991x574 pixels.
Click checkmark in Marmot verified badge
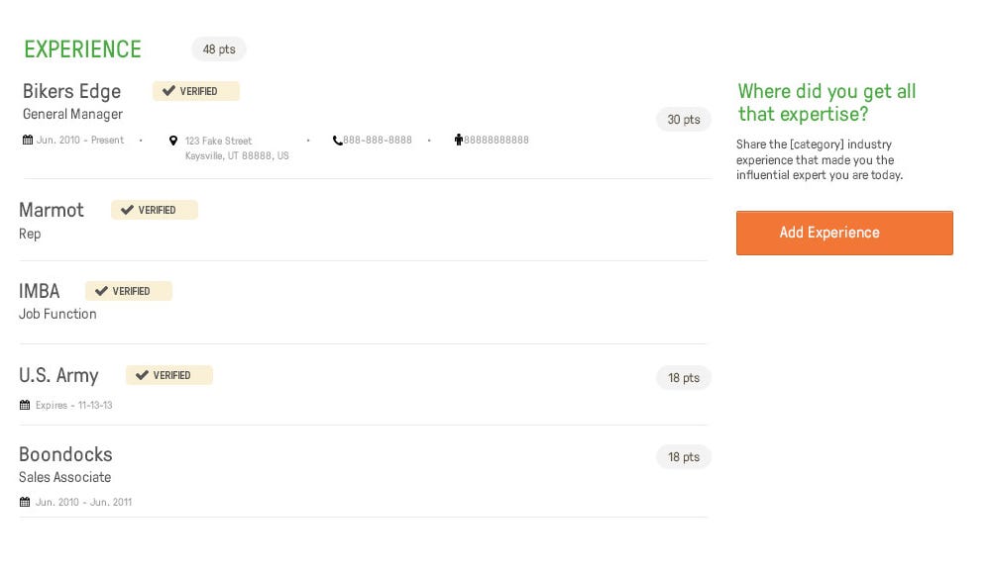point(127,210)
